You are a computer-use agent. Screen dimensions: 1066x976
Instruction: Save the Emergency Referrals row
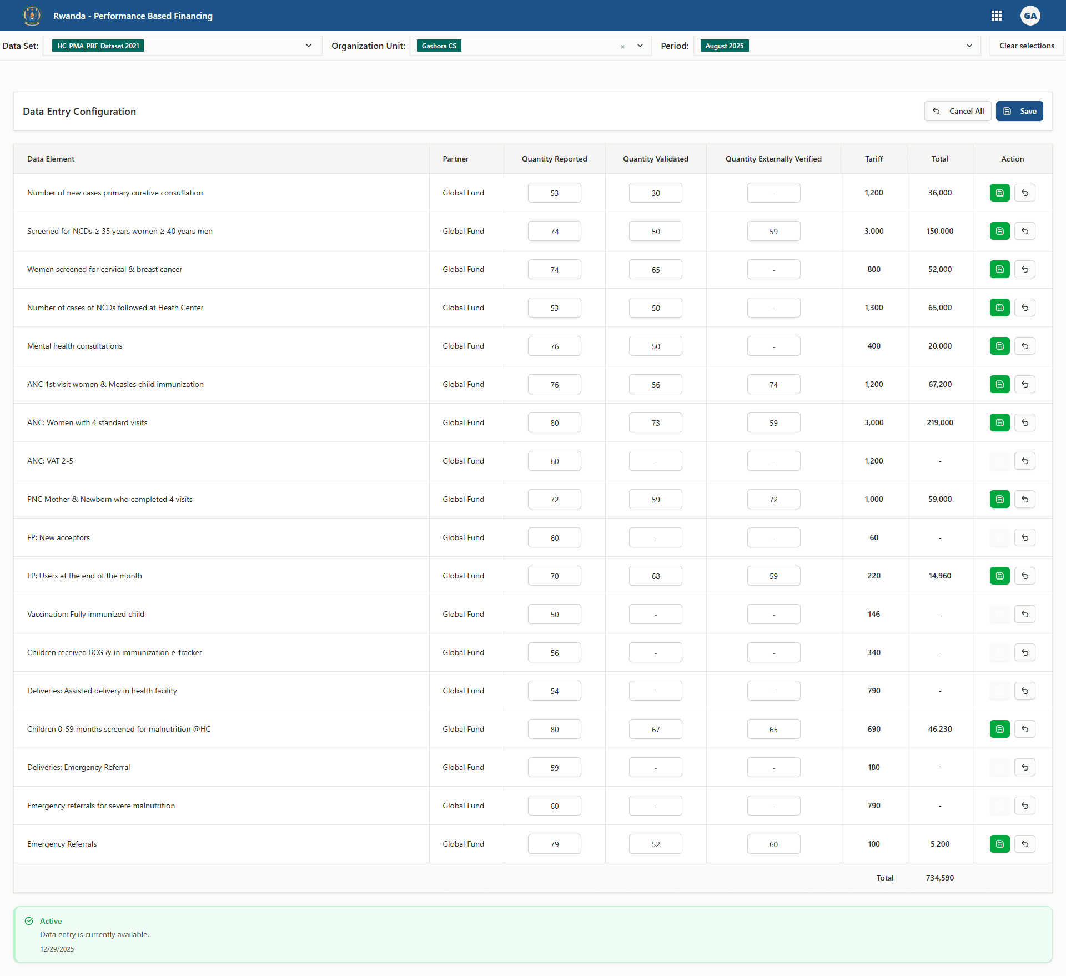point(999,844)
